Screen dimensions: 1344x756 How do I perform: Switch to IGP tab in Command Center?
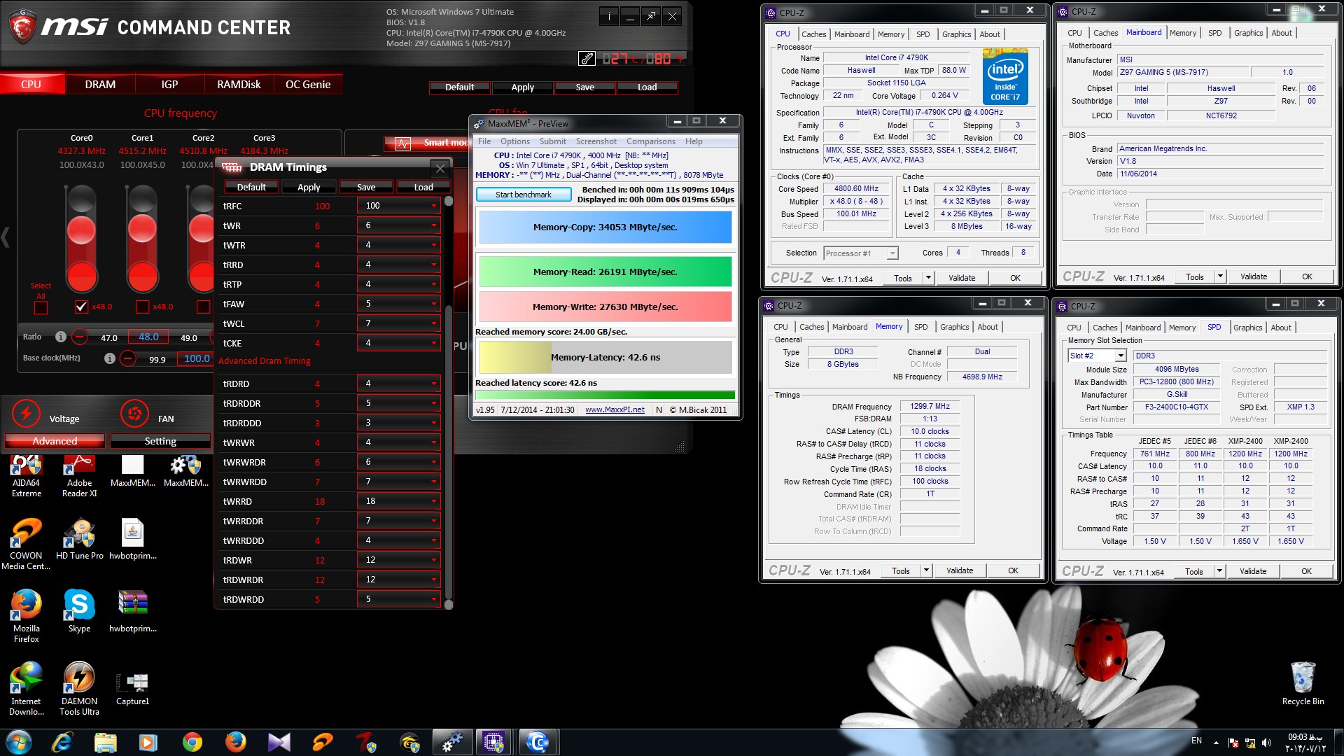coord(169,84)
